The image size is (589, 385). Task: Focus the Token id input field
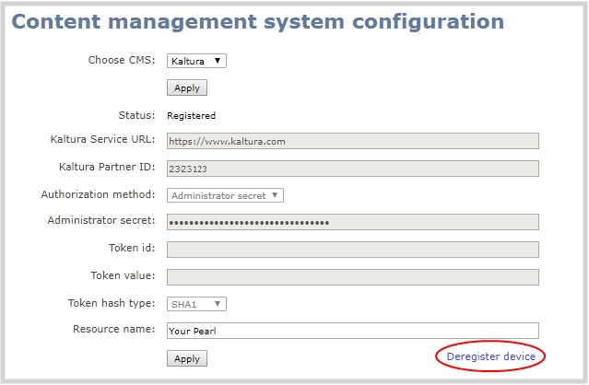coord(353,250)
